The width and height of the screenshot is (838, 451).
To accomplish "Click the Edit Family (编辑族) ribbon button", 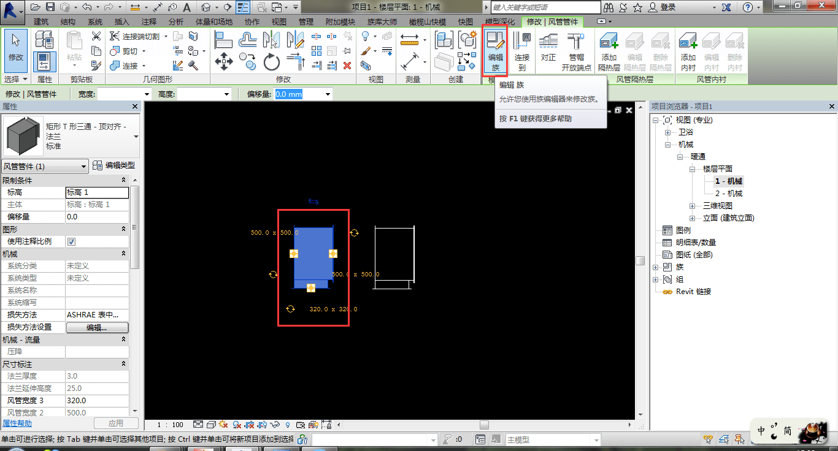I will (495, 51).
